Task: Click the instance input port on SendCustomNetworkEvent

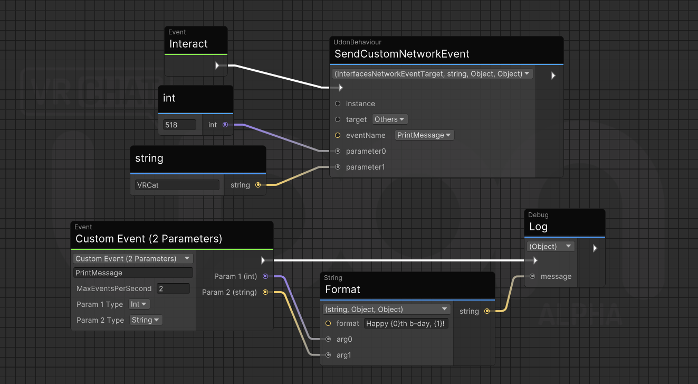Action: (338, 104)
